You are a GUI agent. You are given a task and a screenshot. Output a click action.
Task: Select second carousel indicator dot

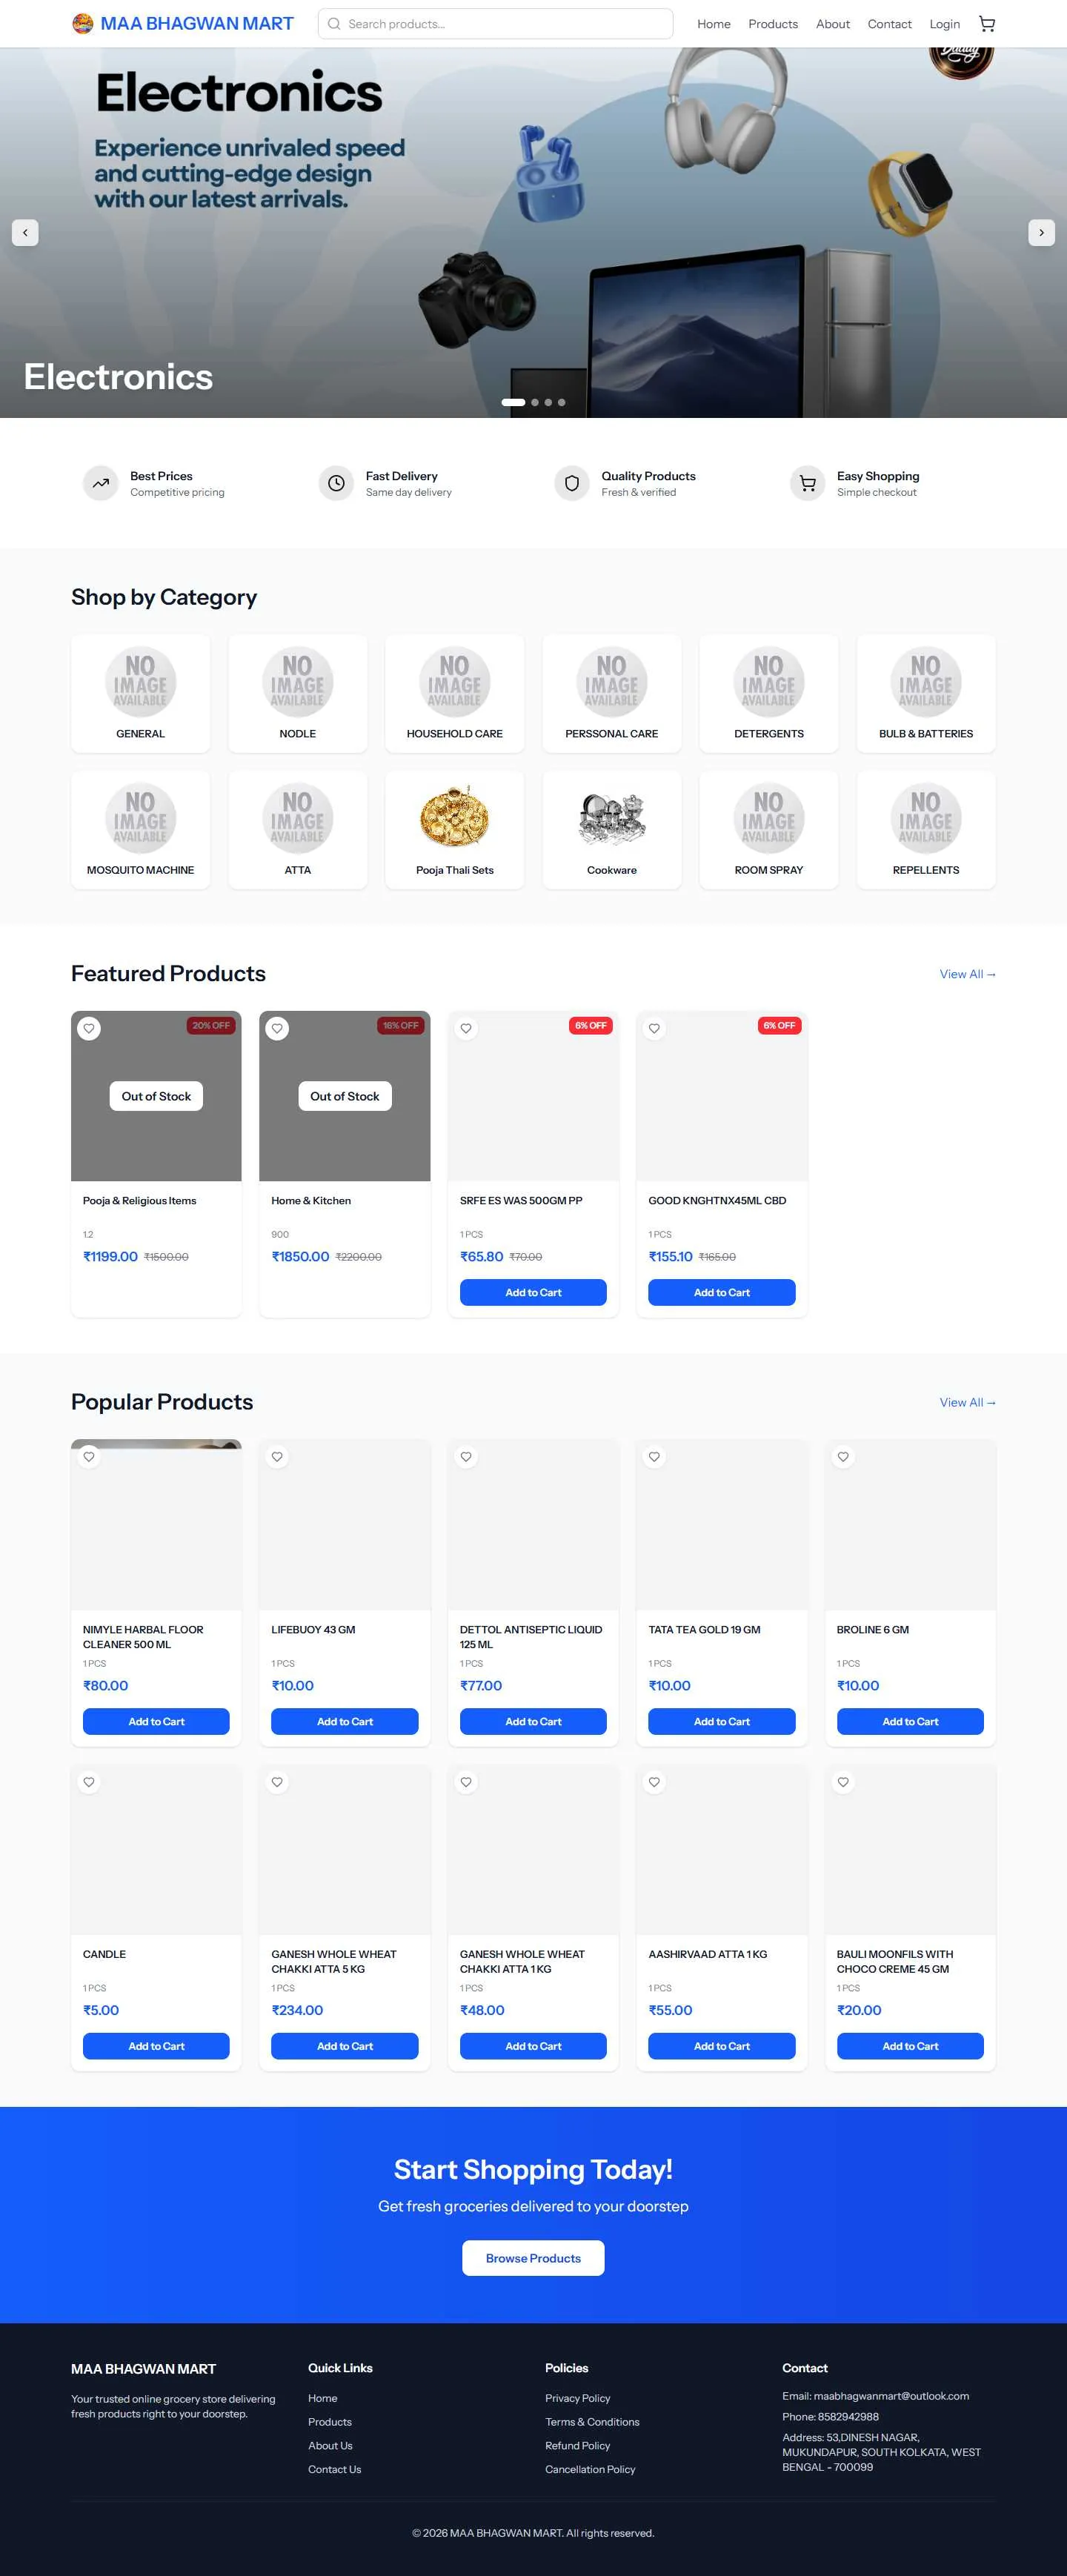535,402
